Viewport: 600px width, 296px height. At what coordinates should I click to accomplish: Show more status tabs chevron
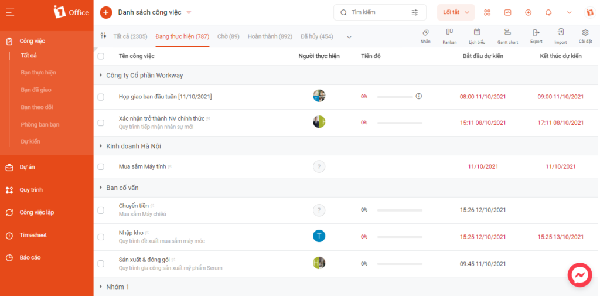(349, 37)
